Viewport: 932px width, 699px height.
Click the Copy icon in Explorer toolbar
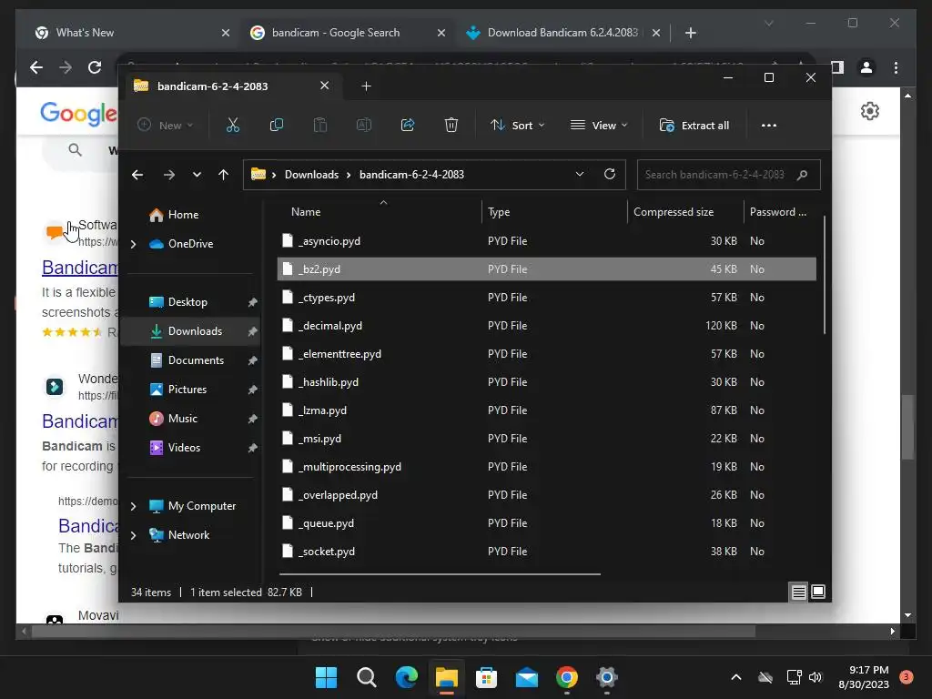277,126
